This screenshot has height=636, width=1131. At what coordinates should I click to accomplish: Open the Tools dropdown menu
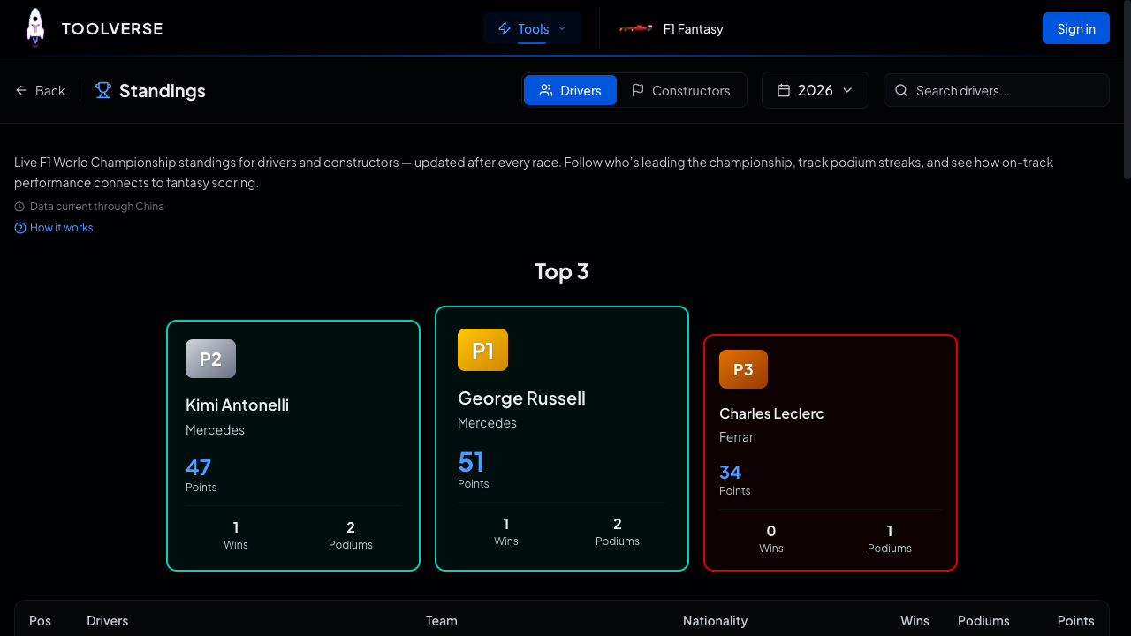point(532,28)
